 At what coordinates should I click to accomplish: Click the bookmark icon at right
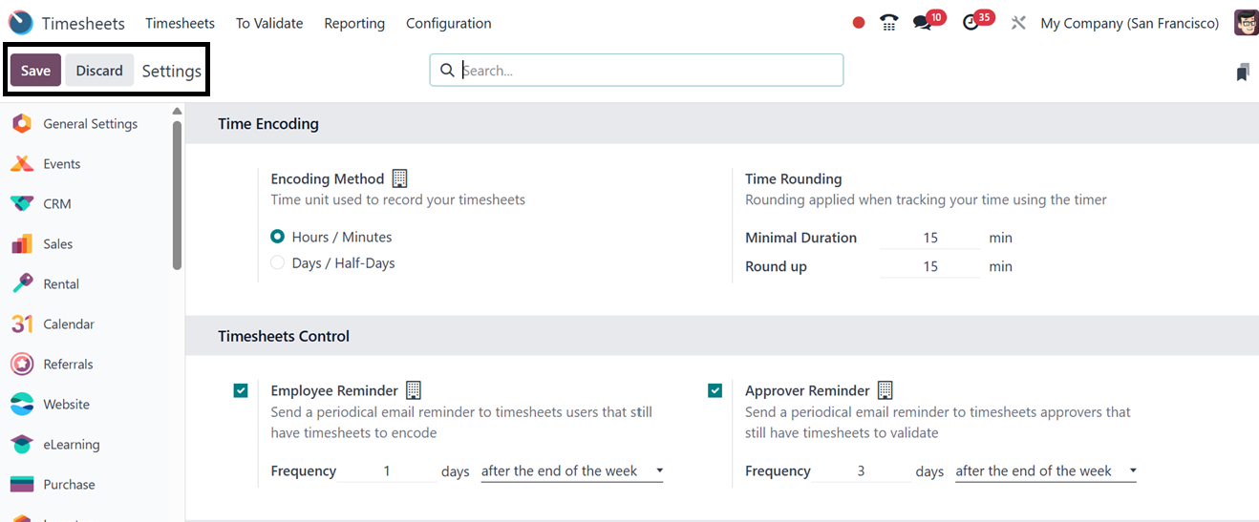[1242, 72]
